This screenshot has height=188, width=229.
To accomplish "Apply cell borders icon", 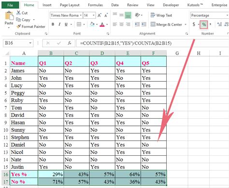I will 79,25.
